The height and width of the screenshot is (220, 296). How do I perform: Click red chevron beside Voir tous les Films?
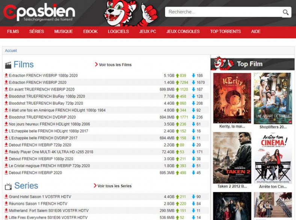[x=96, y=65]
